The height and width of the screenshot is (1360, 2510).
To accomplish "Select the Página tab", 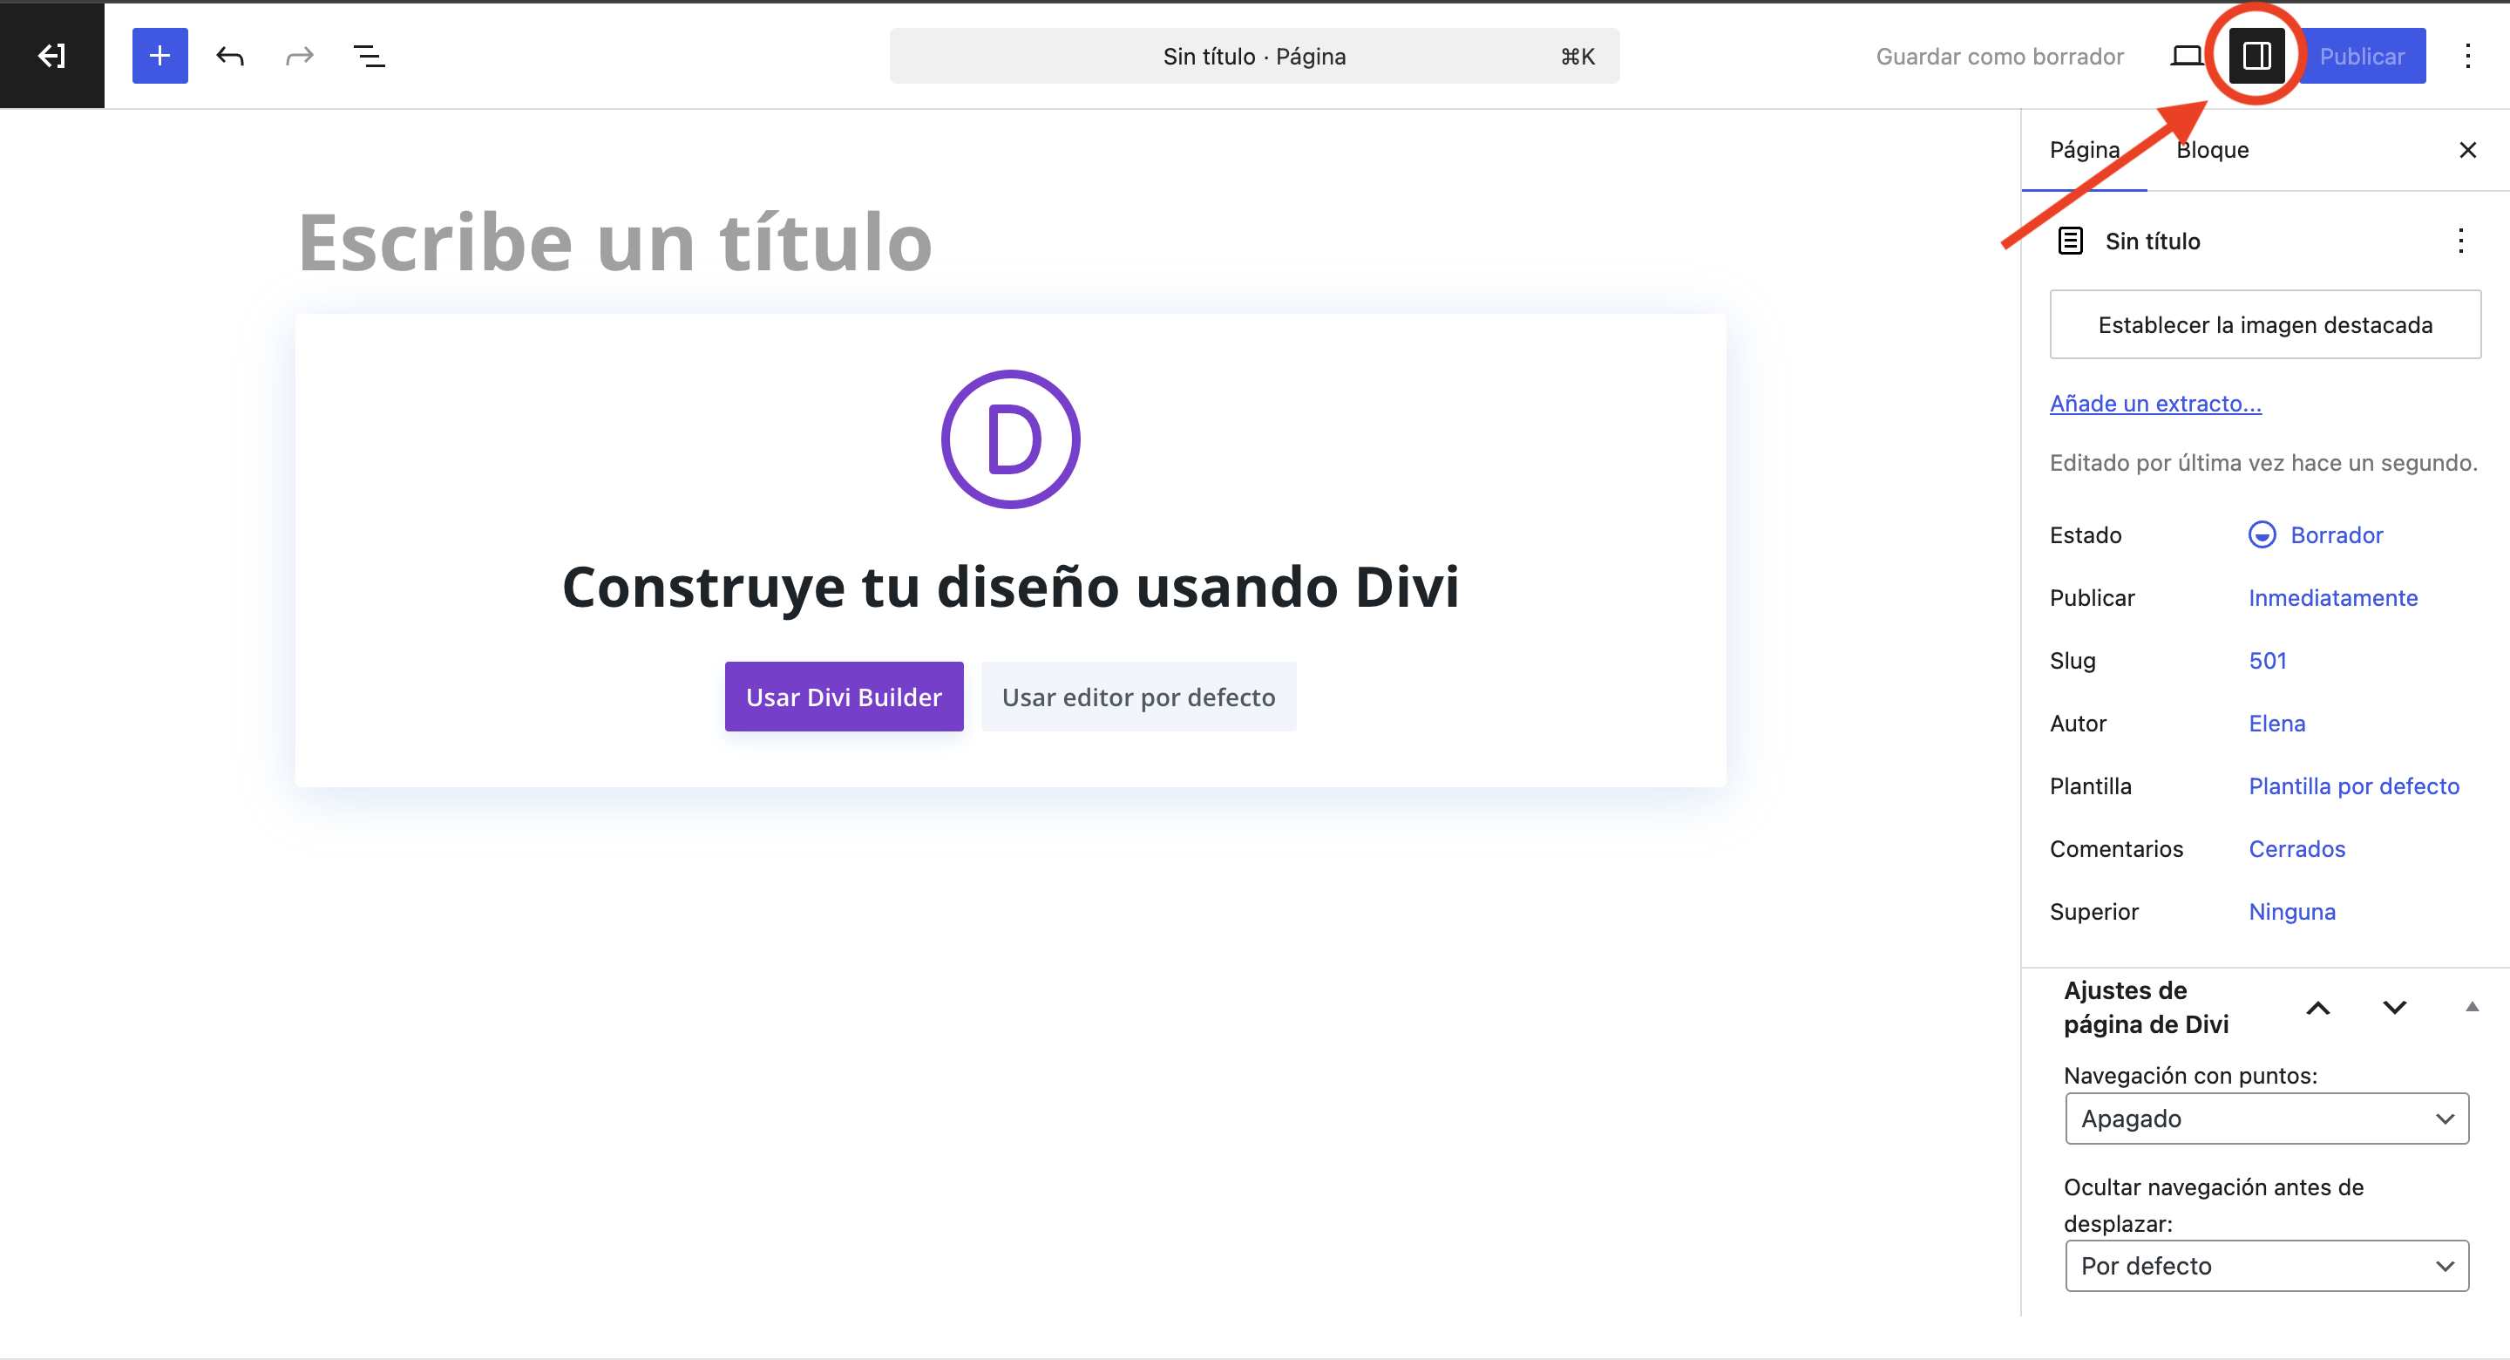I will pos(2084,149).
